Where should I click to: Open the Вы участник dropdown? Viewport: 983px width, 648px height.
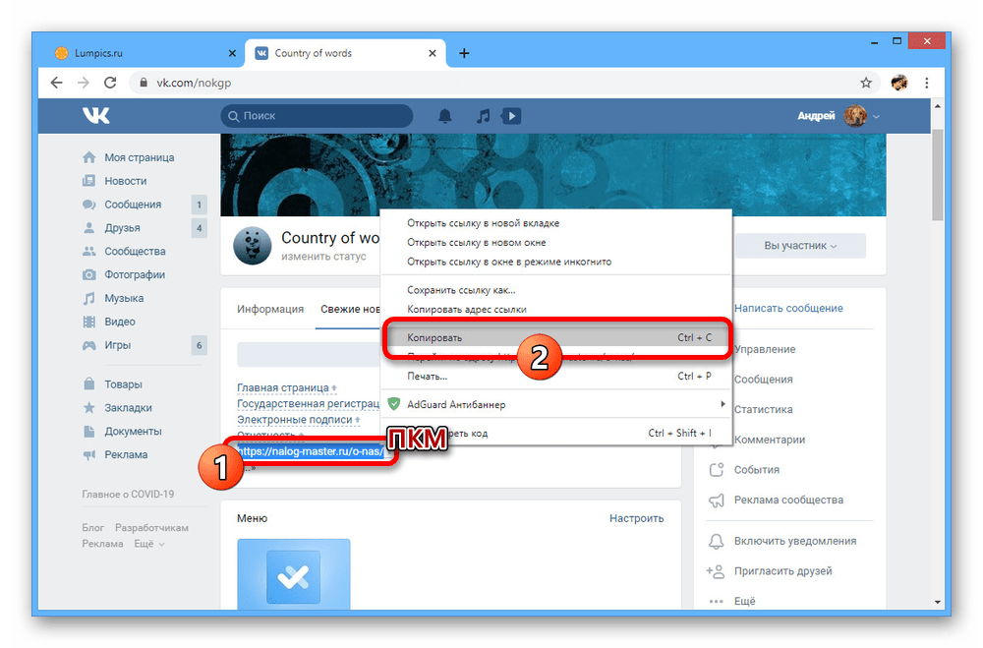[800, 245]
